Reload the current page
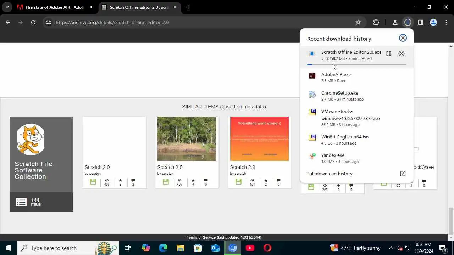 [33, 22]
